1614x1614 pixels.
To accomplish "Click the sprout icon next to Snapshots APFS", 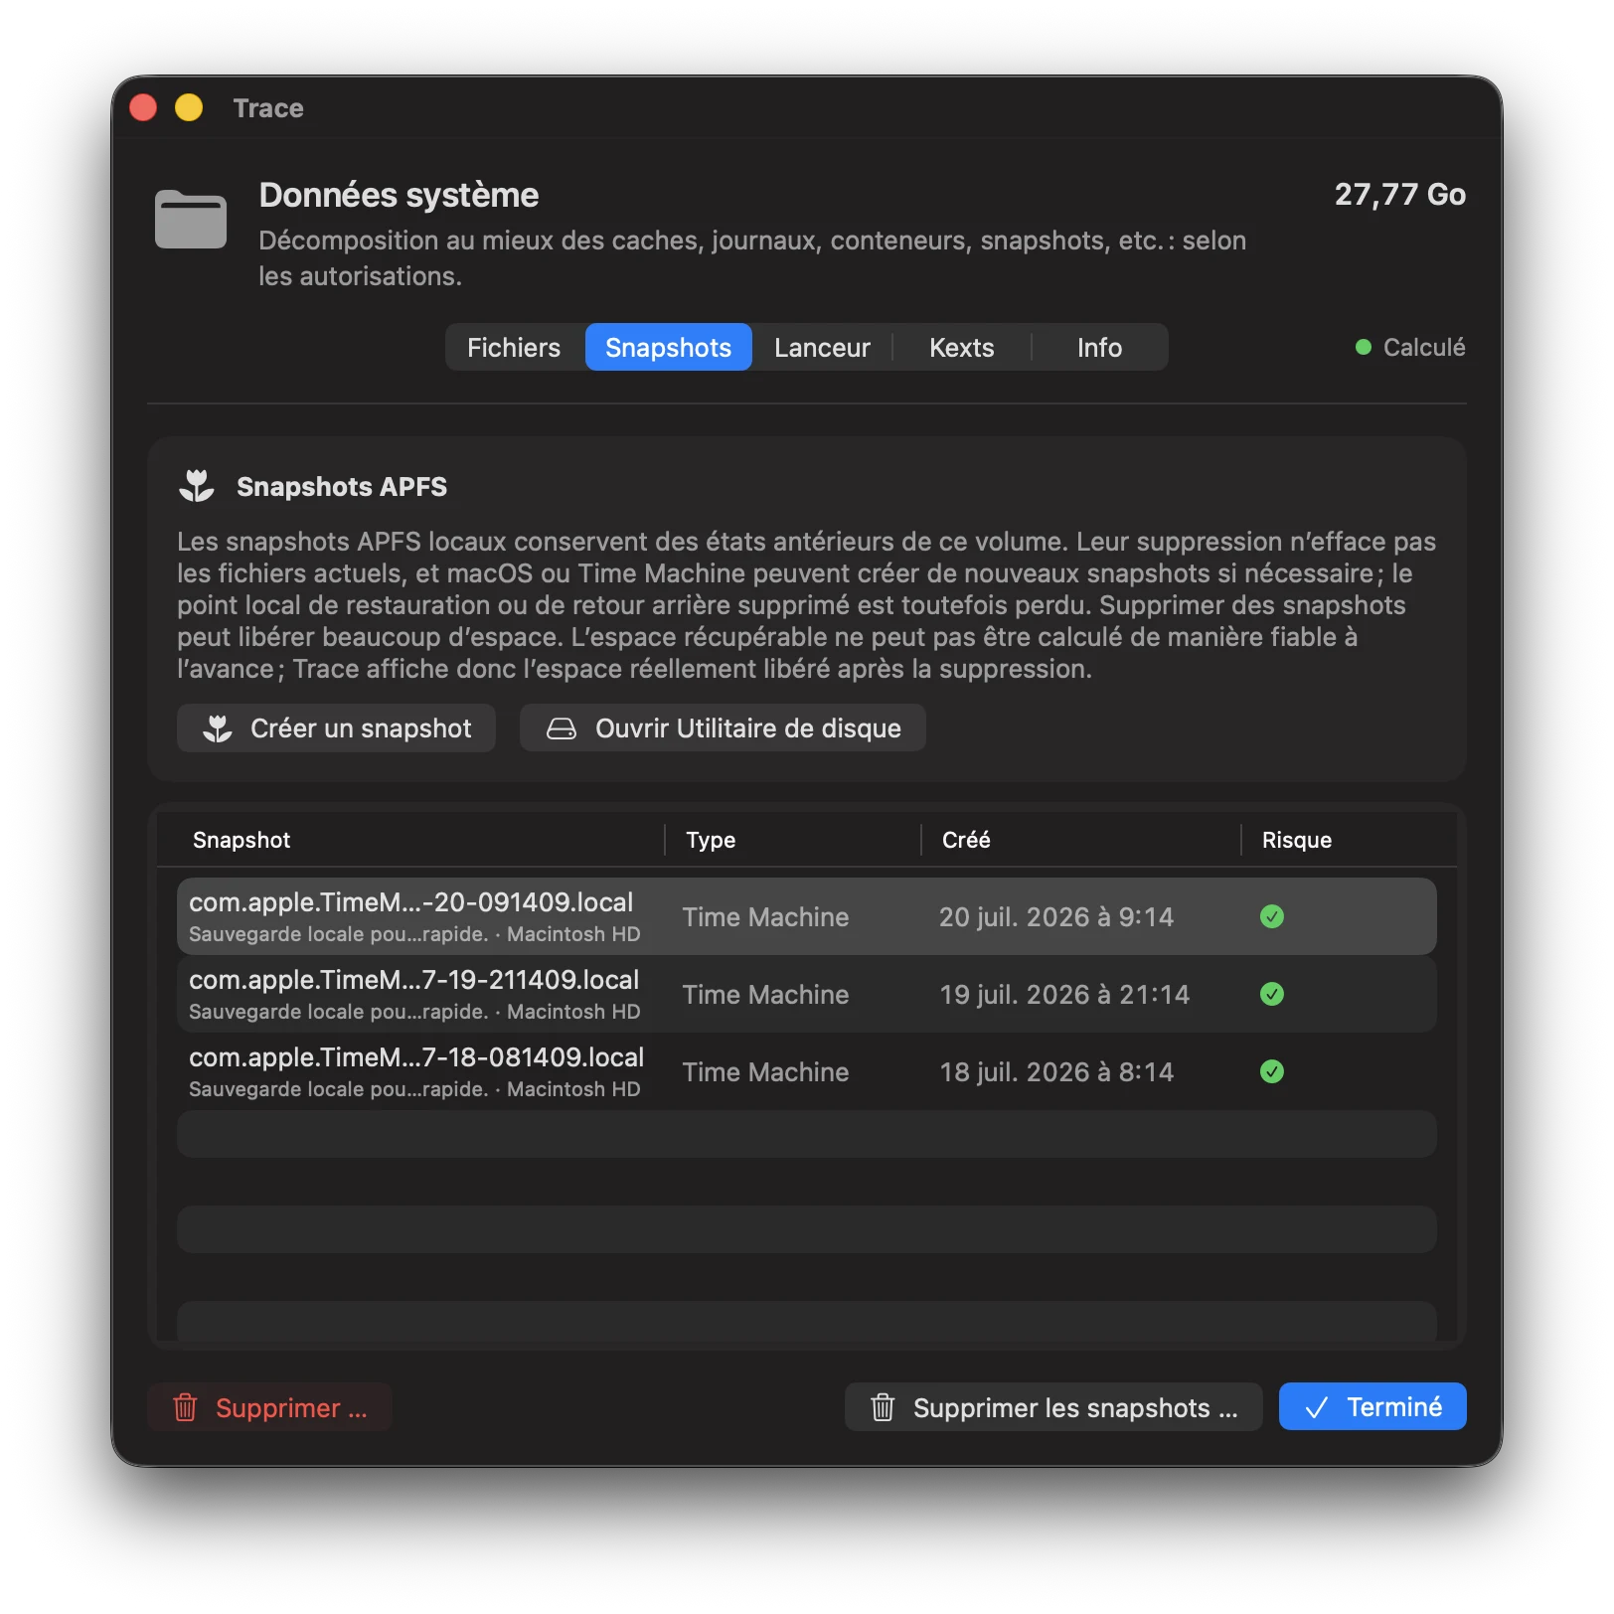I will (x=197, y=486).
